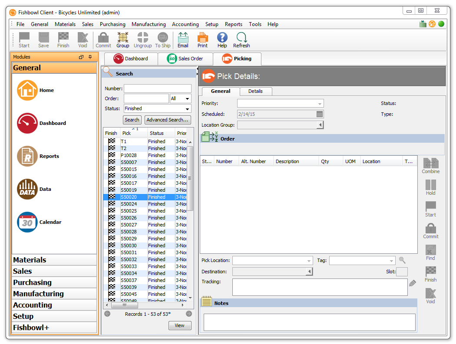Click the Combine side button
The image size is (456, 344).
[431, 166]
